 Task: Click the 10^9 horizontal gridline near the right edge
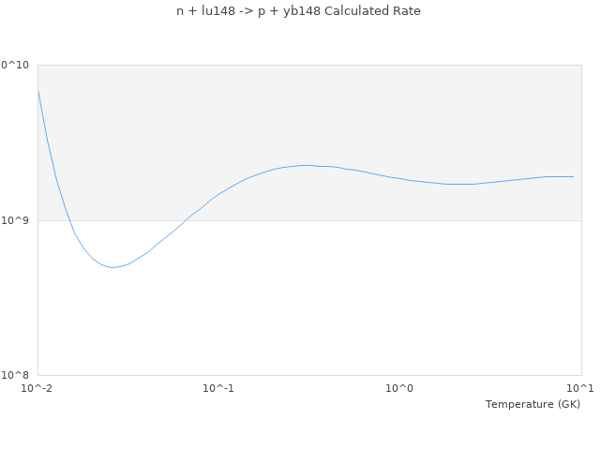pyautogui.click(x=562, y=220)
